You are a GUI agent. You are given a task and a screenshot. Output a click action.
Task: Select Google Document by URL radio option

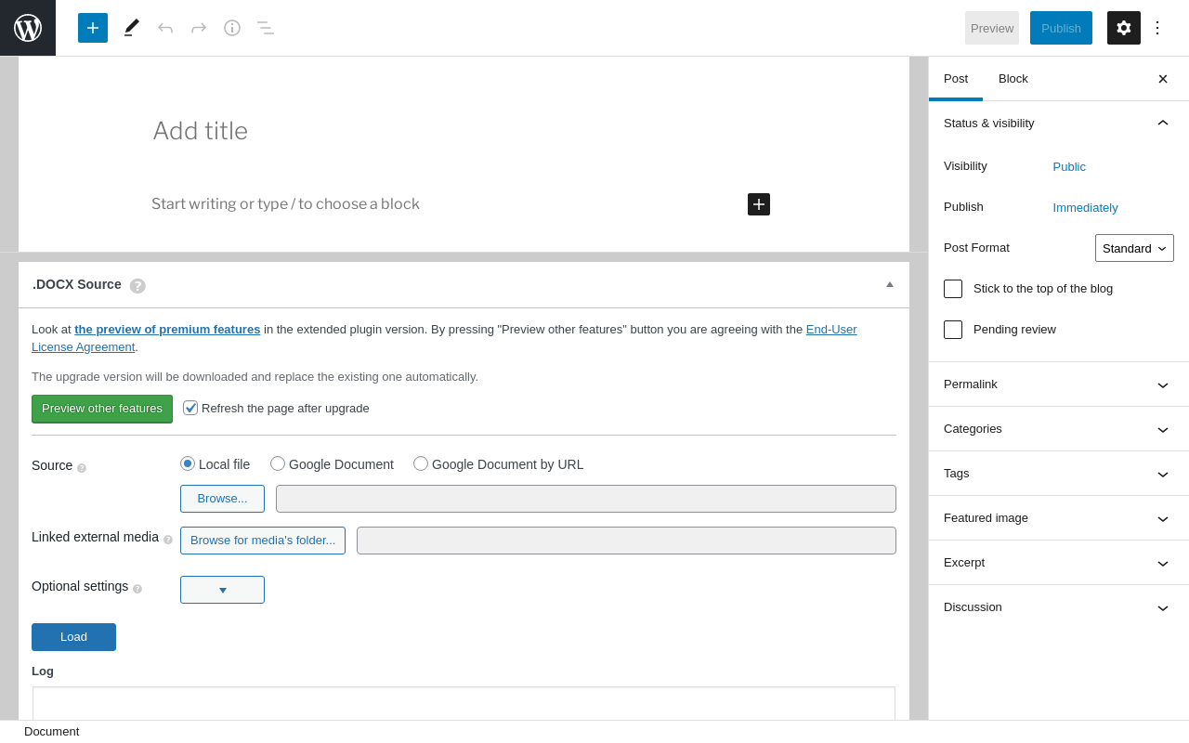click(x=421, y=463)
